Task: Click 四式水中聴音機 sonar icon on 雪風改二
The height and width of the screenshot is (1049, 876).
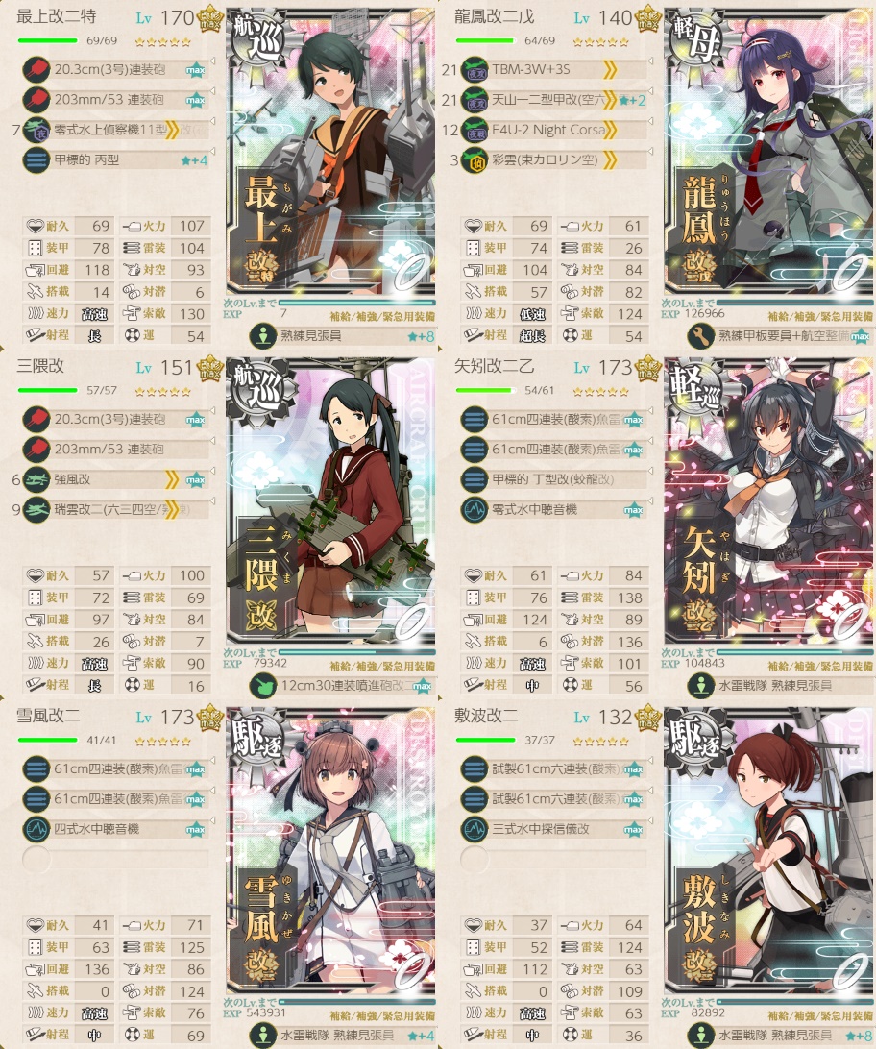Action: coord(36,830)
